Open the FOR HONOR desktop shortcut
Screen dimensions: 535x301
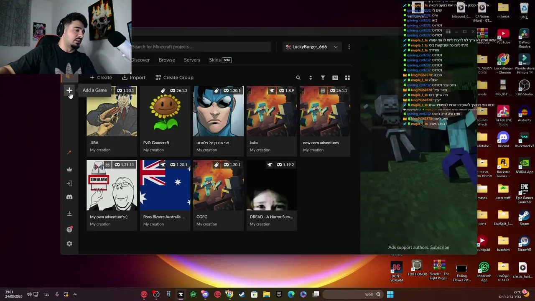(x=417, y=268)
